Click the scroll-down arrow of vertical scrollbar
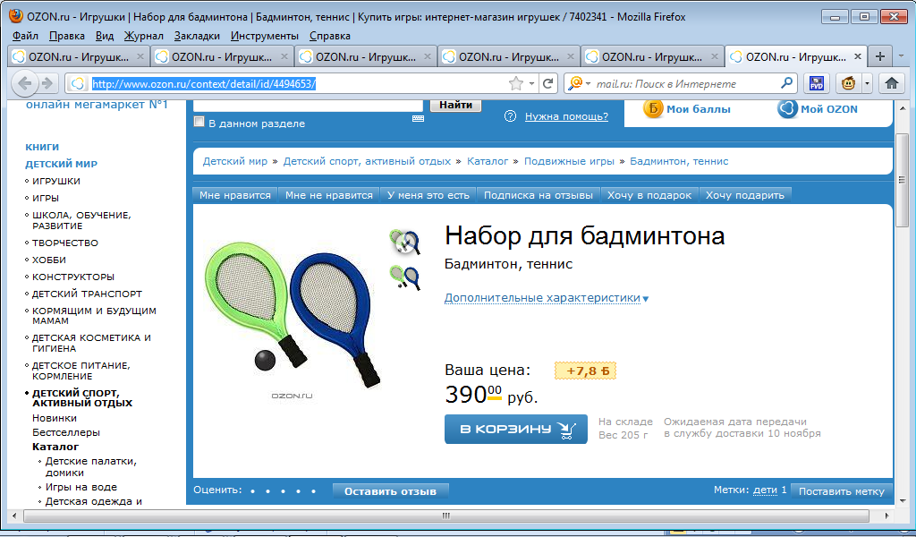This screenshot has height=537, width=916. (903, 501)
